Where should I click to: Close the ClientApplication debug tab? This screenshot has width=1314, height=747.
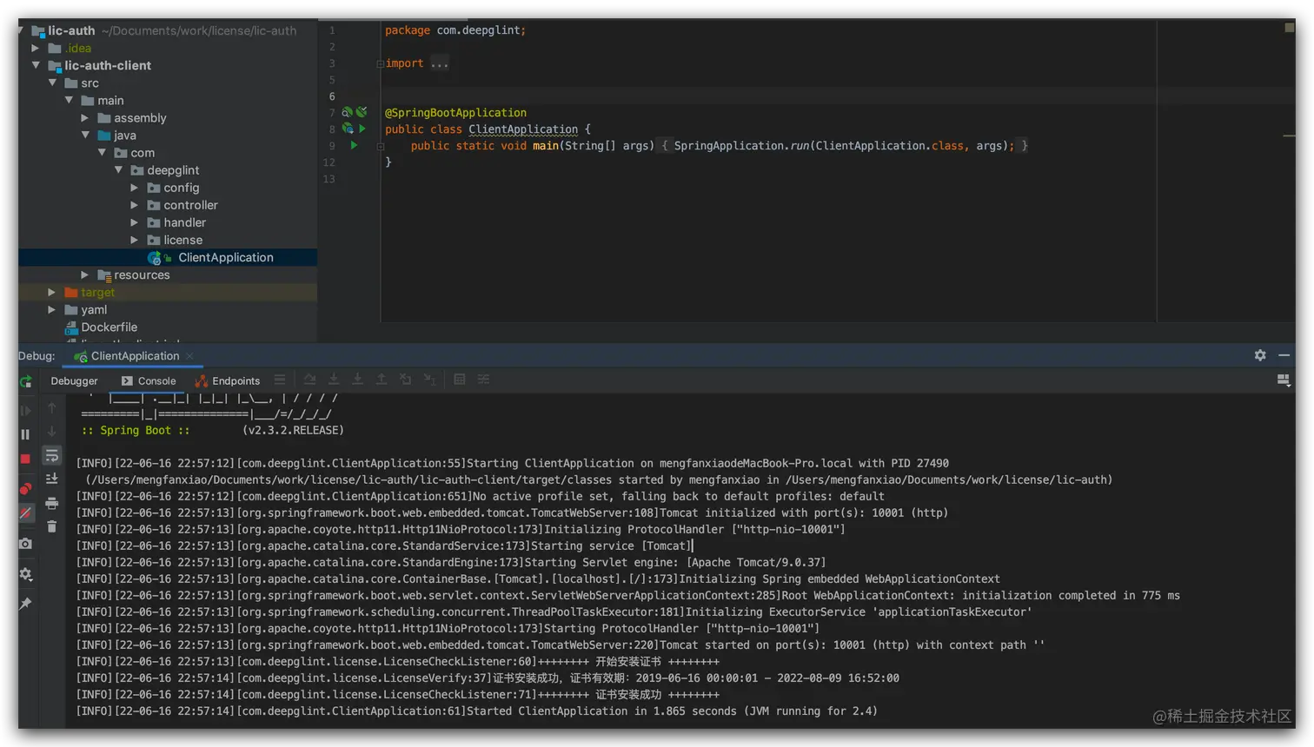pos(189,356)
